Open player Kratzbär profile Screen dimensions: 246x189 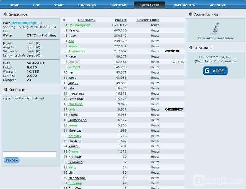pyautogui.click(x=75, y=157)
